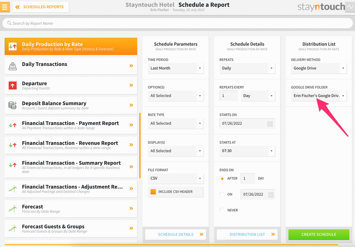
Task: Click the Revenue Report arrows icon
Action: pyautogui.click(x=13, y=145)
